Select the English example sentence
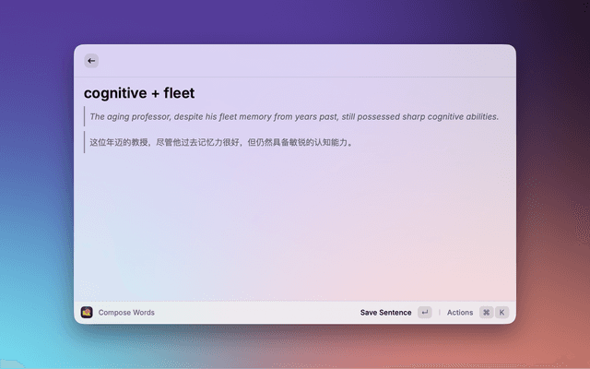This screenshot has height=369, width=590. point(293,117)
